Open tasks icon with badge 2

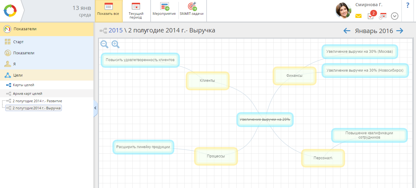(x=371, y=16)
